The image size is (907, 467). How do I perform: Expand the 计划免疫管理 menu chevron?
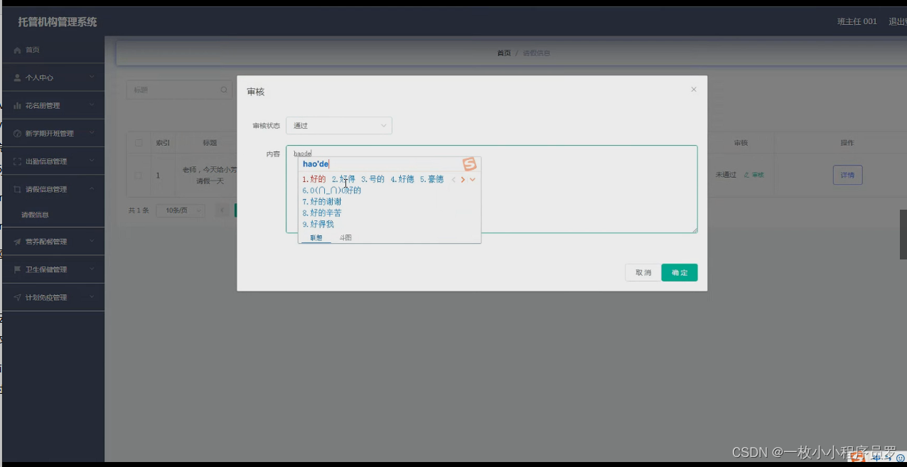click(92, 297)
